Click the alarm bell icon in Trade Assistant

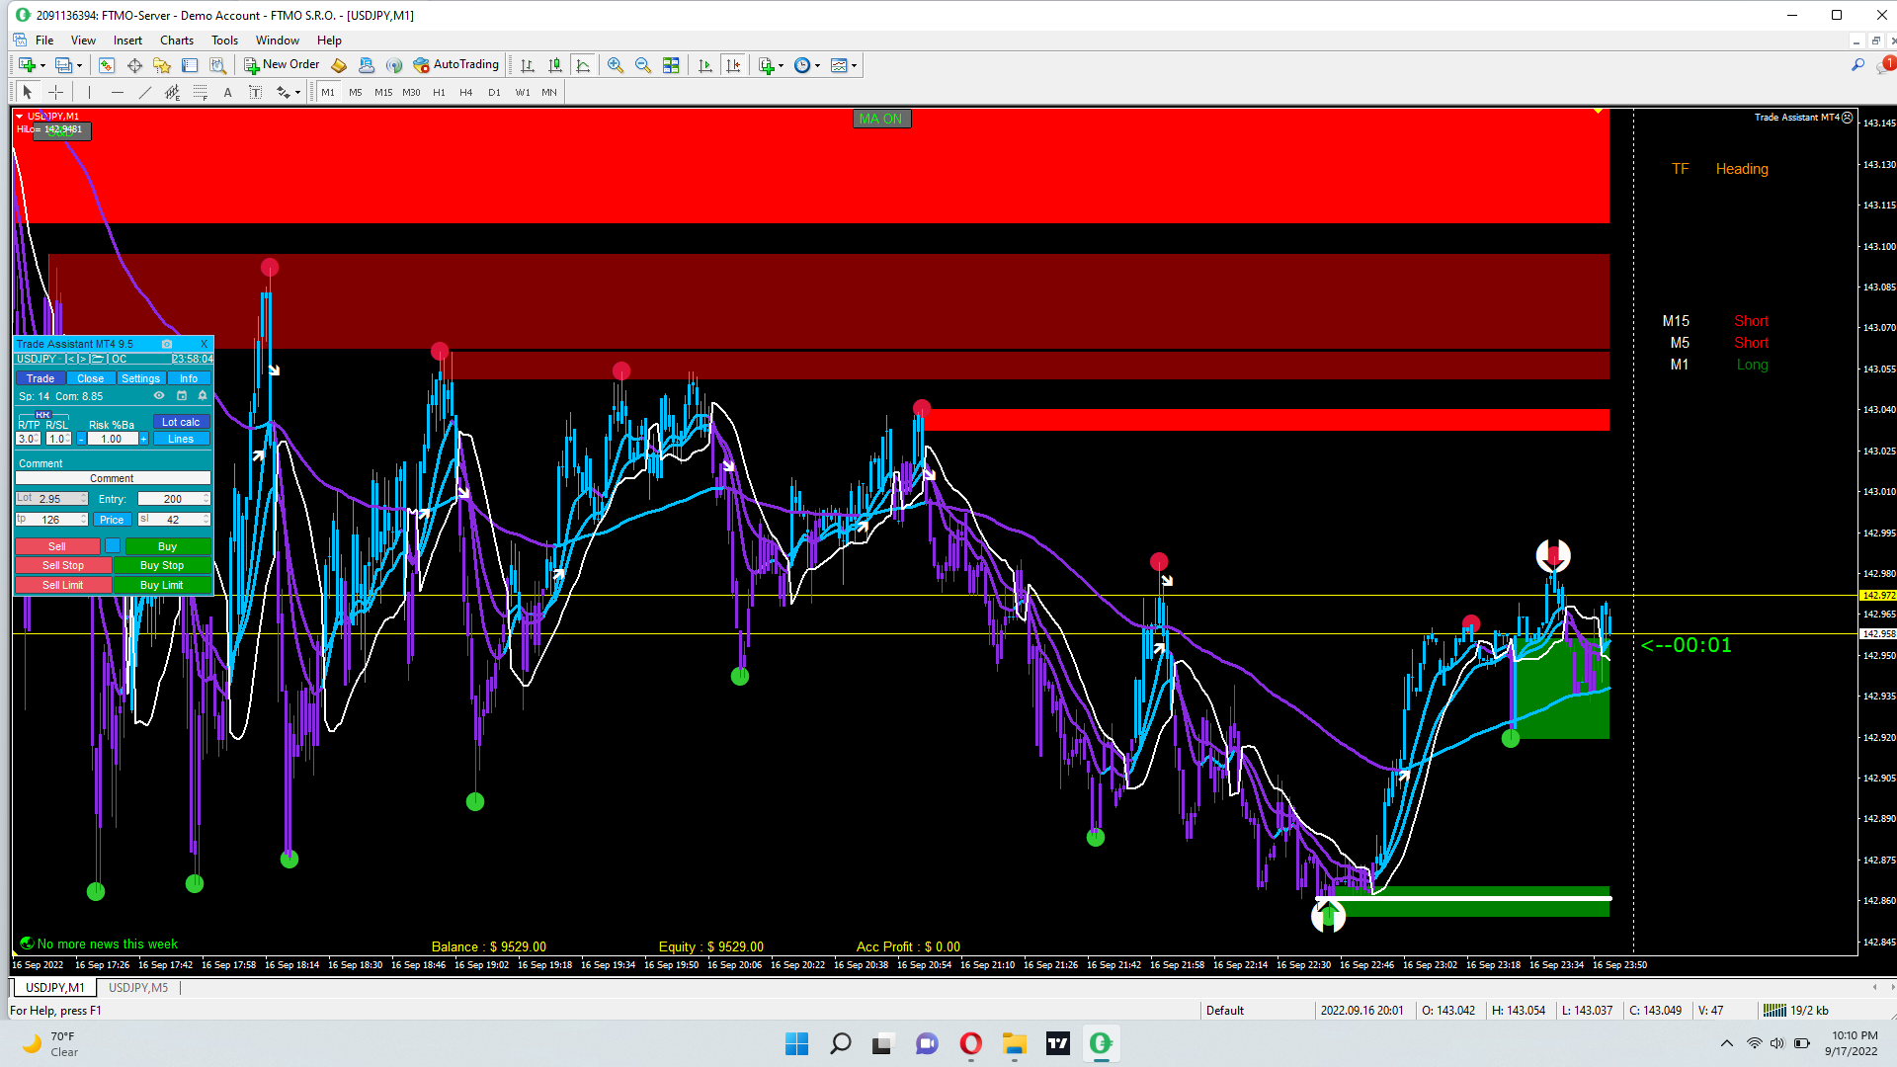point(203,396)
